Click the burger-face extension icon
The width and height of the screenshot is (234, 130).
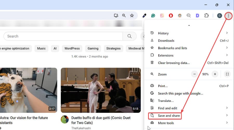coord(180,16)
